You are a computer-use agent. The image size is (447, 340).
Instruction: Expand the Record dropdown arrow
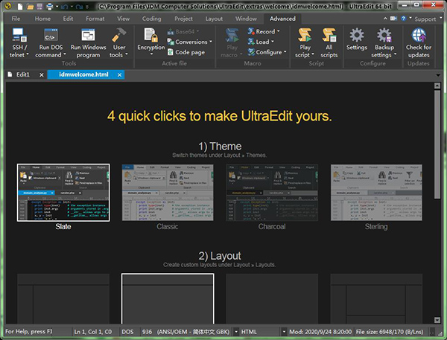pyautogui.click(x=279, y=31)
